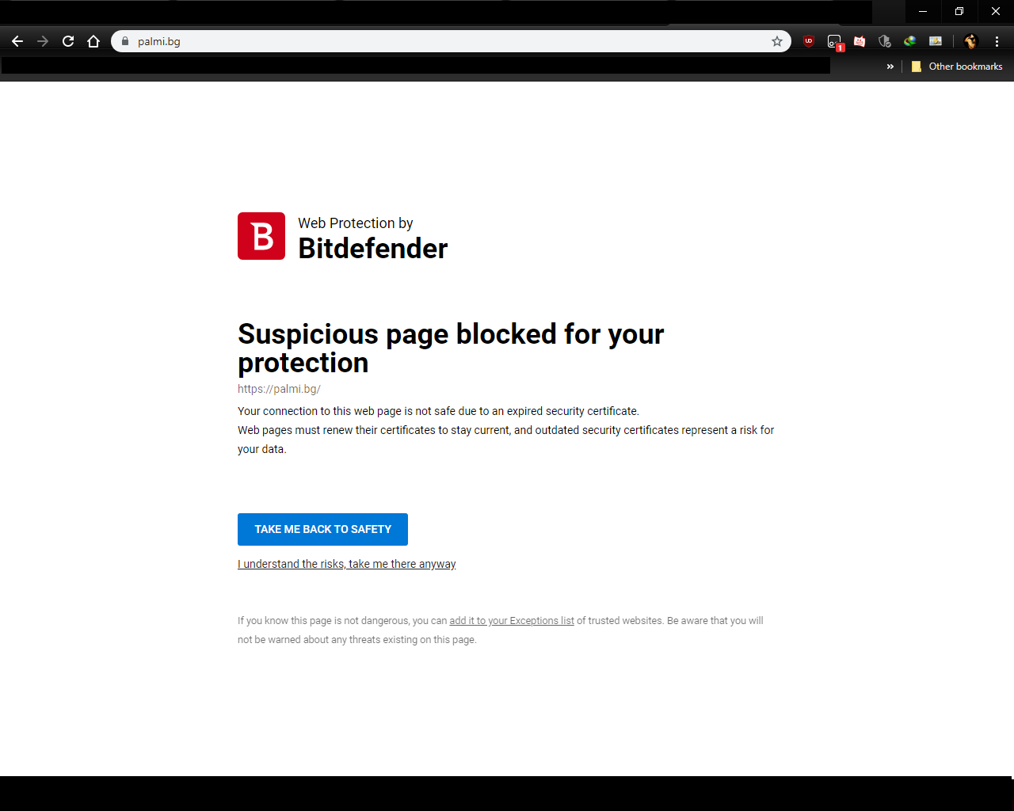Screen dimensions: 1014x811
Task: Click the forward navigation arrow
Action: [43, 41]
